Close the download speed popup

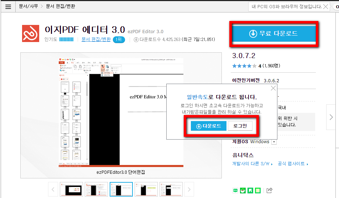(x=273, y=88)
